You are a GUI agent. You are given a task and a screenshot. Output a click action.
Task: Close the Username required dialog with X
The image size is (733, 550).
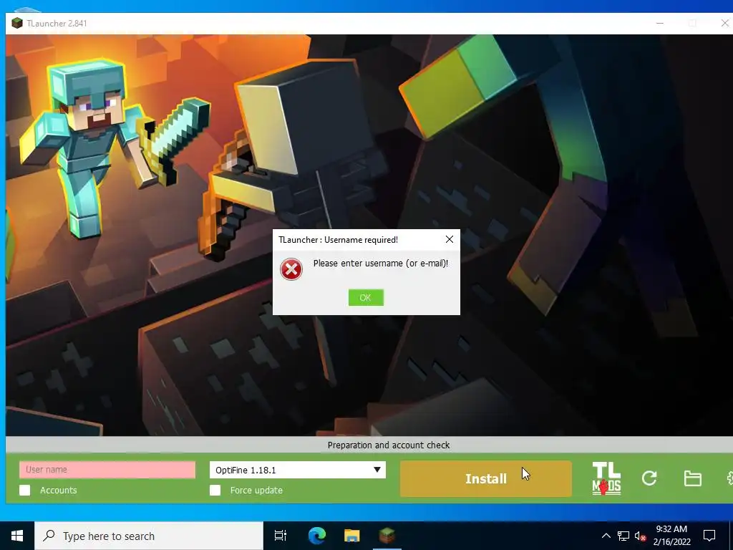coord(450,239)
